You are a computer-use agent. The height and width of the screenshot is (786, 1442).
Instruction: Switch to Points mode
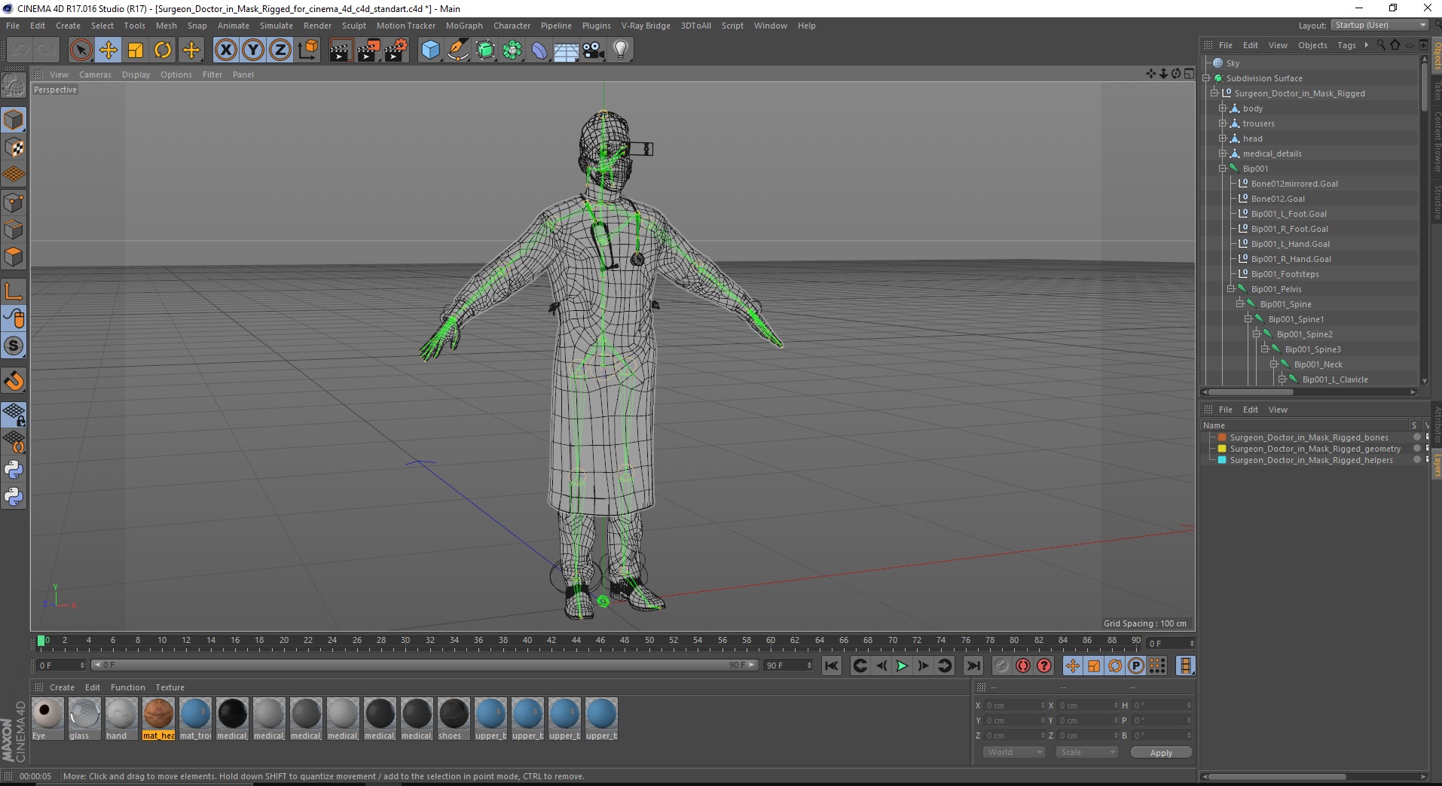[x=14, y=203]
